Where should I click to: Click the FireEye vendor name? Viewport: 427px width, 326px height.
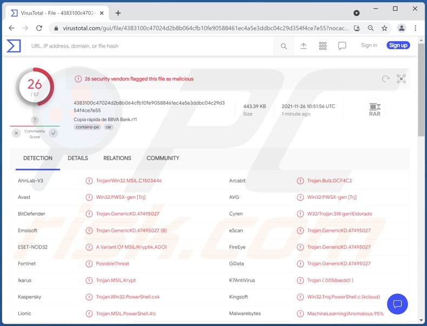237,247
